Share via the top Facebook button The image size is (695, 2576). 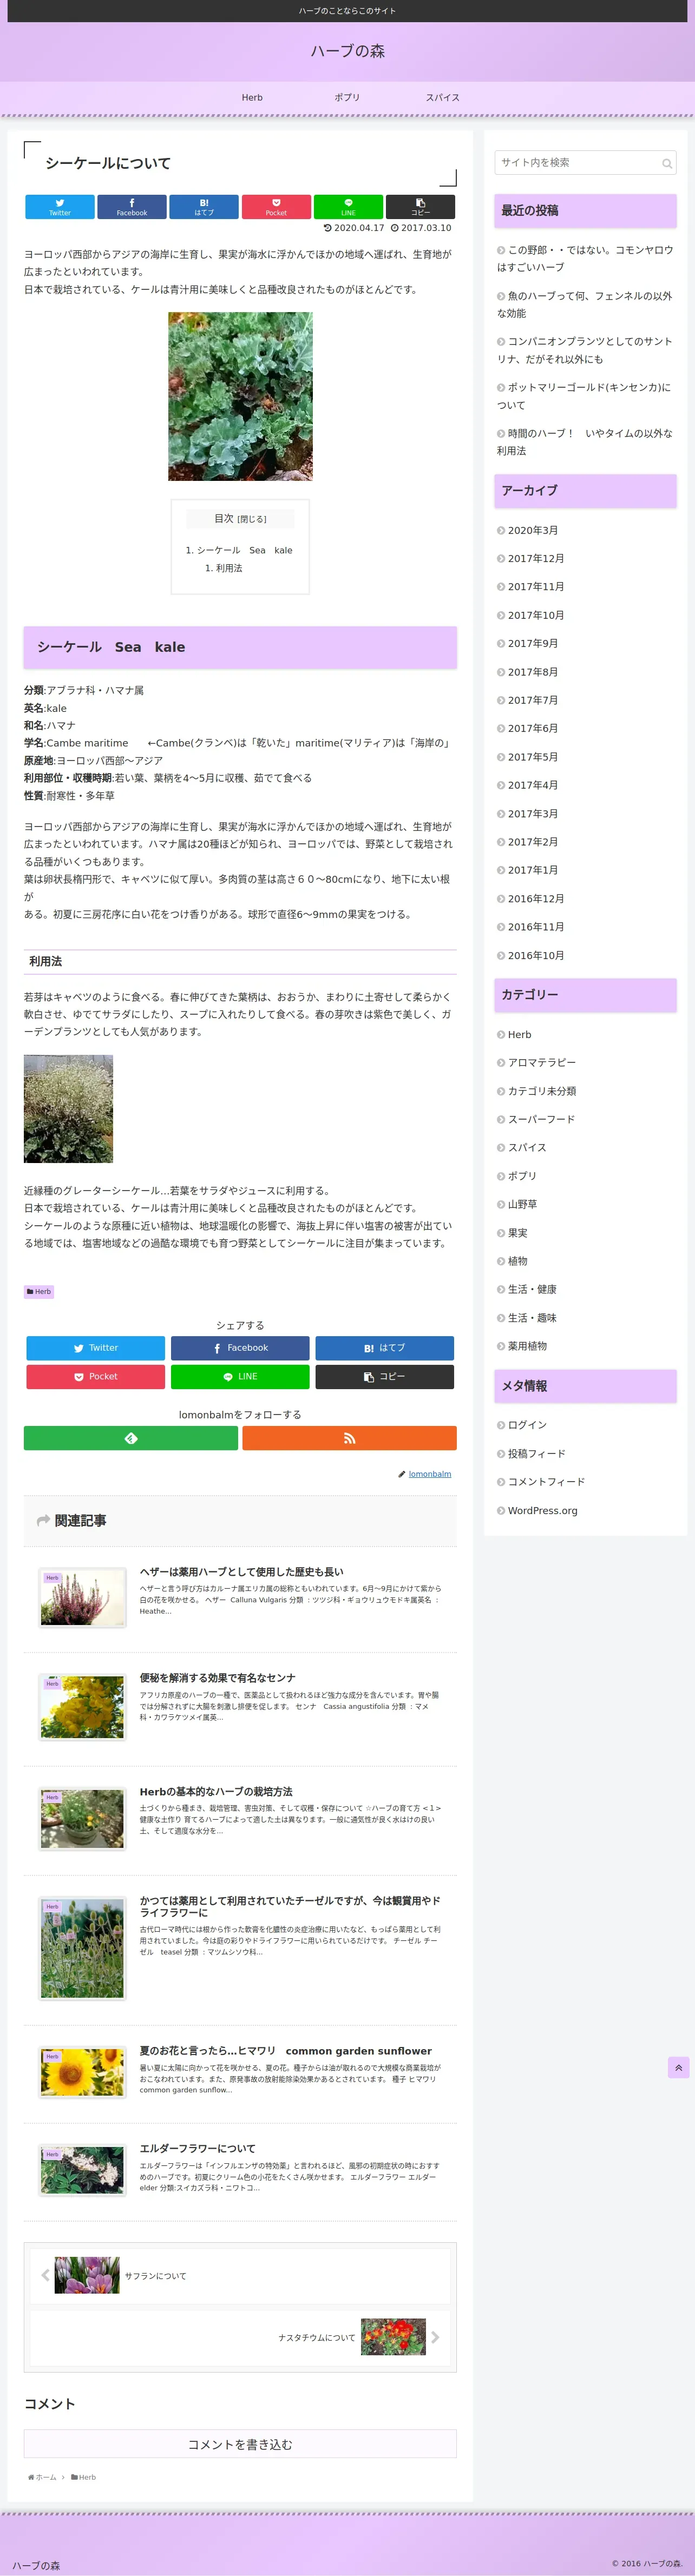click(x=132, y=207)
